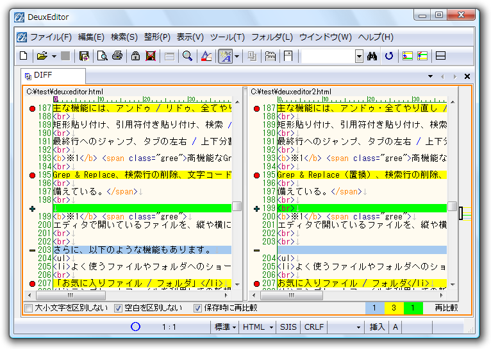
Task: Click the minus marker on left line 203
Action: 32,250
